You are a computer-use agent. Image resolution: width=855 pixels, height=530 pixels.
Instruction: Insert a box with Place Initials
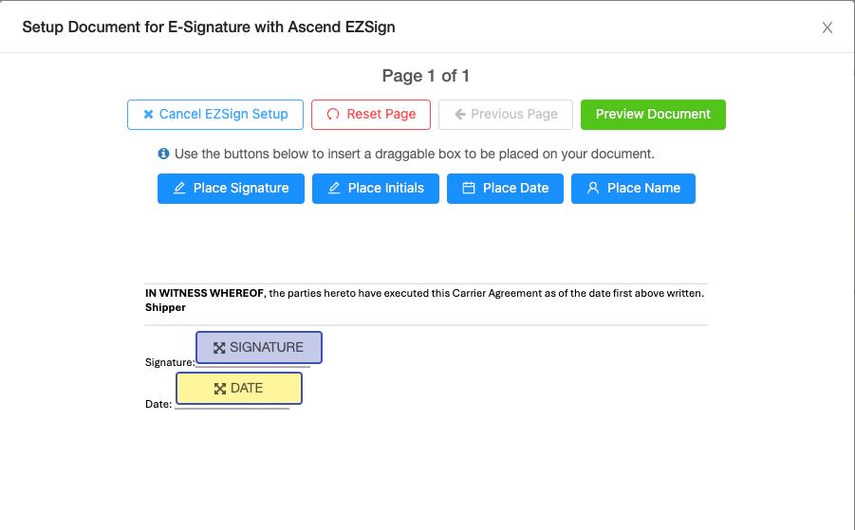click(375, 189)
